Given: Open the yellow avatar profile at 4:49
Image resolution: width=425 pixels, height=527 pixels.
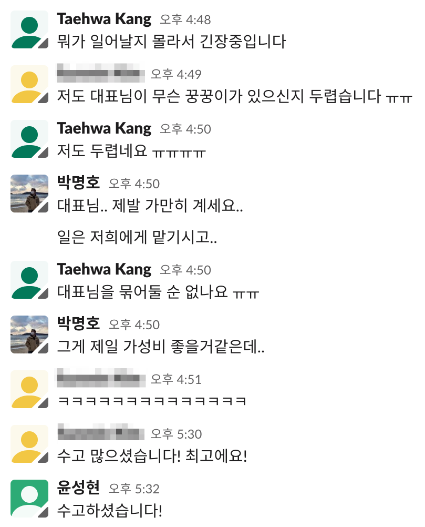Looking at the screenshot, I should [29, 84].
